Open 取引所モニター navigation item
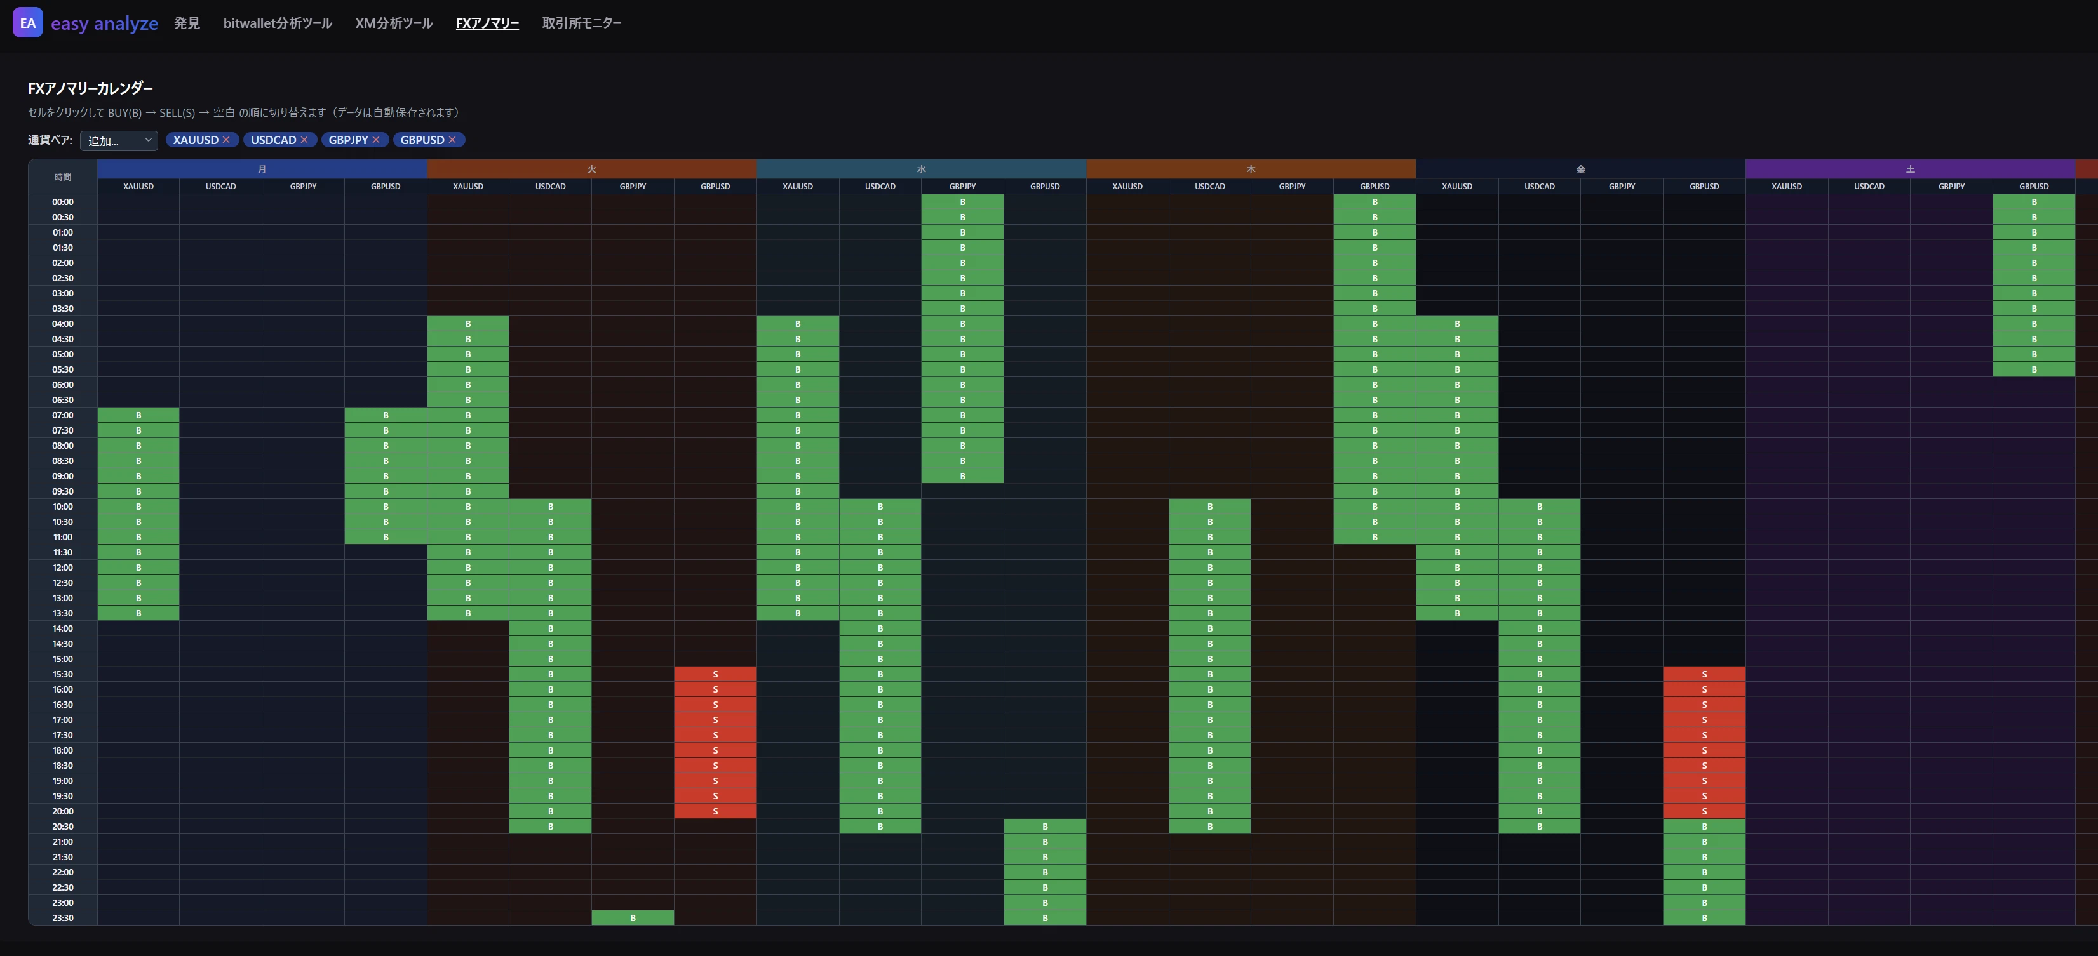The height and width of the screenshot is (956, 2098). pyautogui.click(x=582, y=23)
